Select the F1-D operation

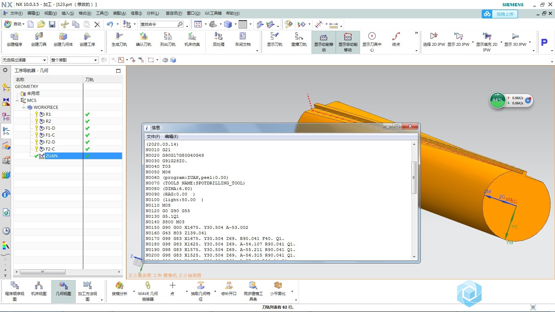[50, 128]
